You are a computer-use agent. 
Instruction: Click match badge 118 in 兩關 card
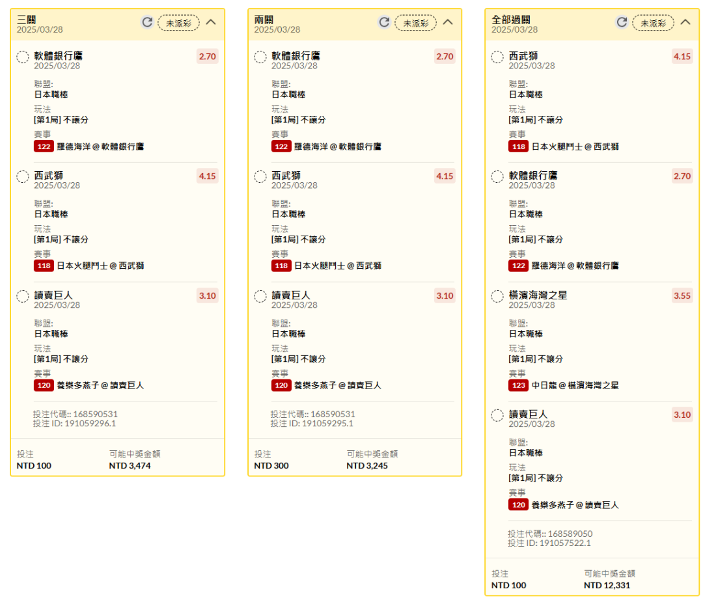[x=281, y=266]
